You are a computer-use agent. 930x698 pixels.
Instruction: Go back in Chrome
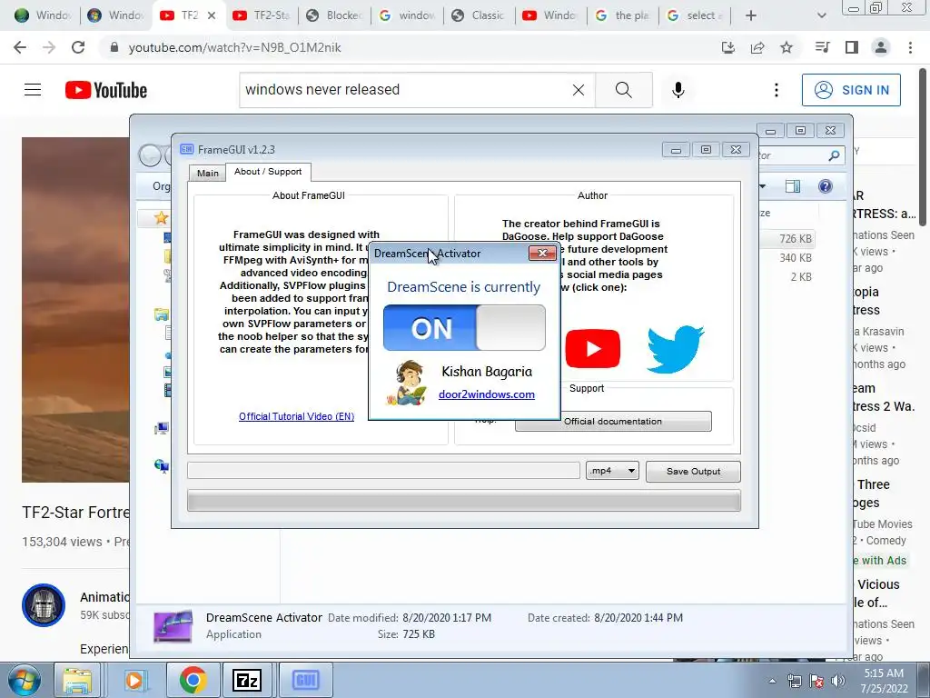click(x=20, y=47)
